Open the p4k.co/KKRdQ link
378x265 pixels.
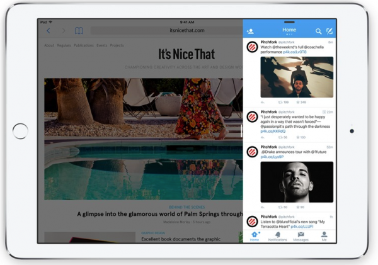[273, 131]
